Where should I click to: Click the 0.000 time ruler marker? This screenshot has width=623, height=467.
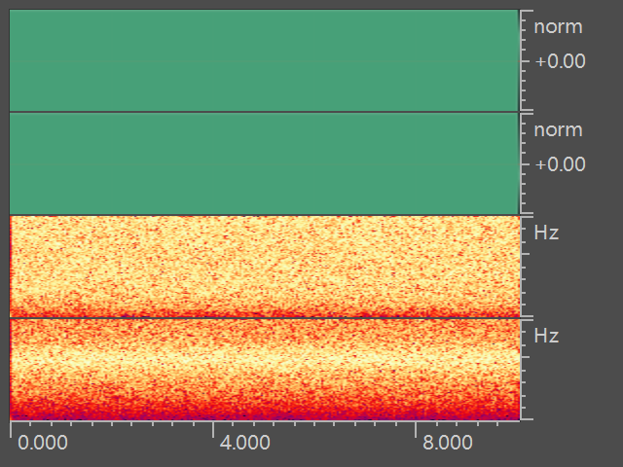(43, 443)
